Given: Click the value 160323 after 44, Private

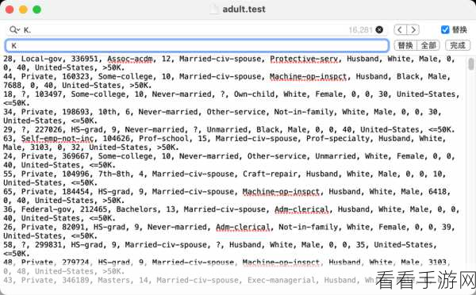Looking at the screenshot, I should point(75,76).
